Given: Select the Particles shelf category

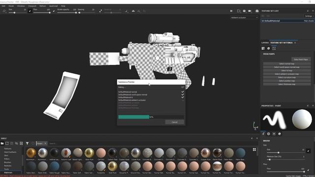Looking at the screenshot, I should coord(8,166).
